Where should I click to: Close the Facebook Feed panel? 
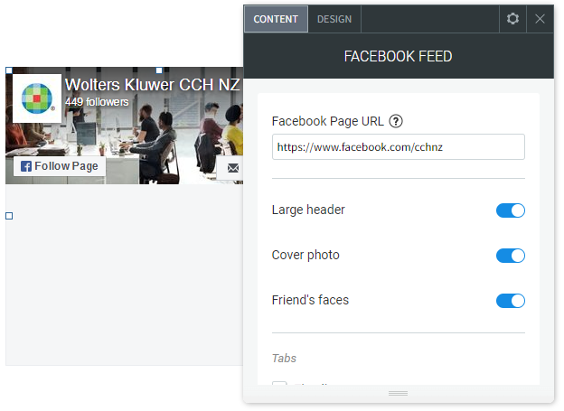coord(540,19)
